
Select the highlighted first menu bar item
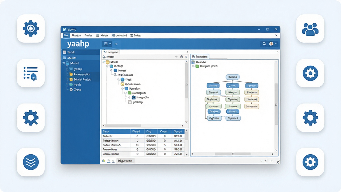[x=66, y=35]
